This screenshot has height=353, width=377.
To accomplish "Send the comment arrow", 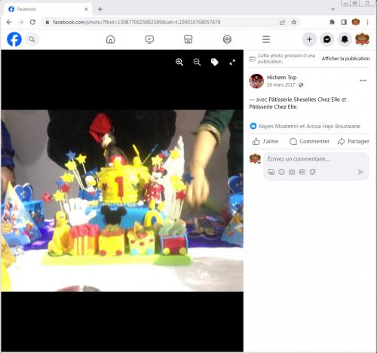I will [x=360, y=172].
